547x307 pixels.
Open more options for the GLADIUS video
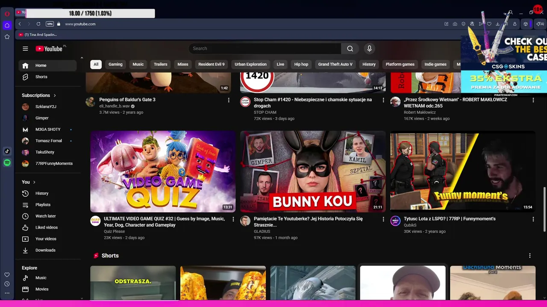[x=383, y=219]
